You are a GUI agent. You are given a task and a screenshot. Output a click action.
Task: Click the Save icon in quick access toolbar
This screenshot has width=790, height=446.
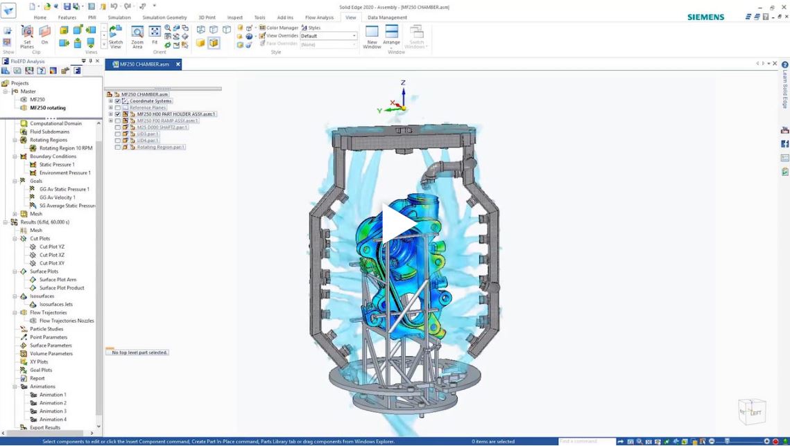pos(67,6)
